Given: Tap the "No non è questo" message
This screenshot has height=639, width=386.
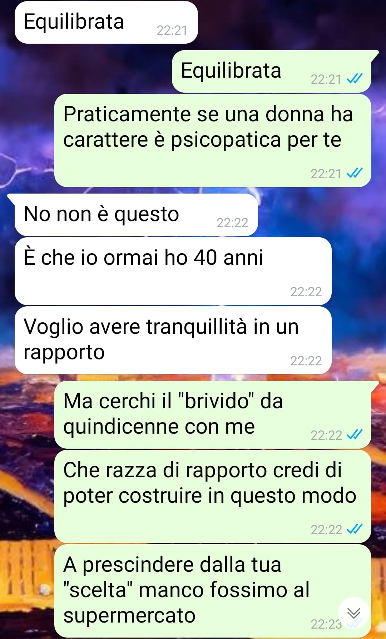Looking at the screenshot, I should (136, 215).
